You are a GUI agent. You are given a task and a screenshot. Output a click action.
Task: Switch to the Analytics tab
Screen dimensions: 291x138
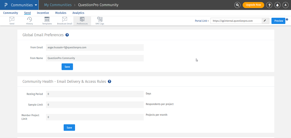tap(78, 13)
